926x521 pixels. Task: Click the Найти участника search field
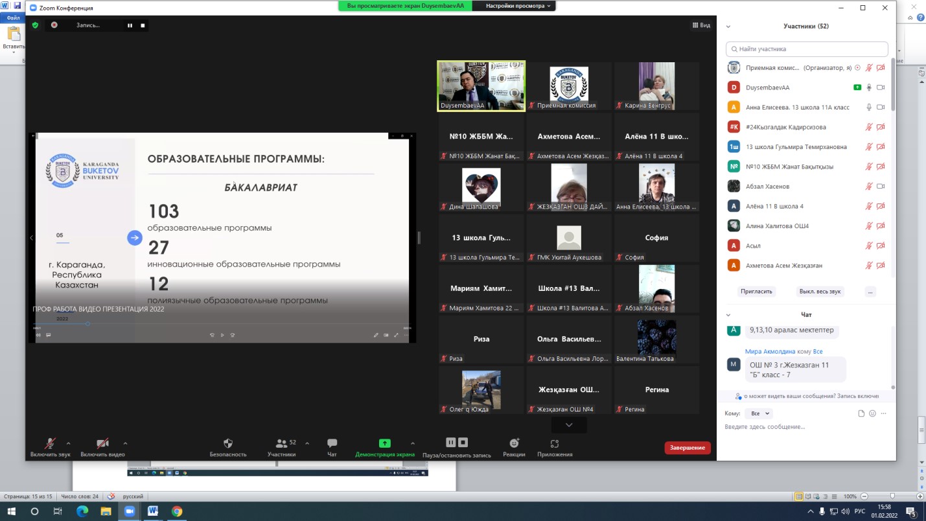tap(806, 49)
